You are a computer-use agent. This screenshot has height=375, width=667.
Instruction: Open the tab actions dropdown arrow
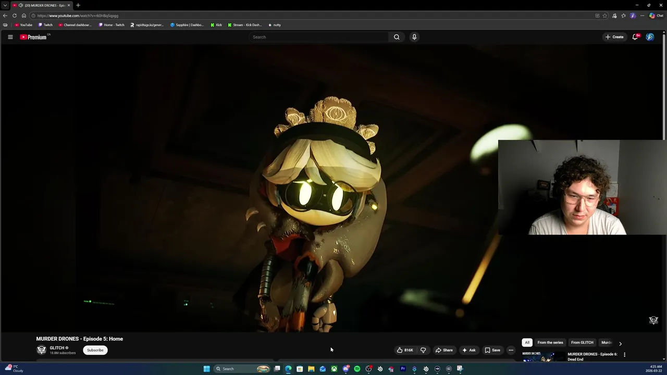pyautogui.click(x=5, y=5)
